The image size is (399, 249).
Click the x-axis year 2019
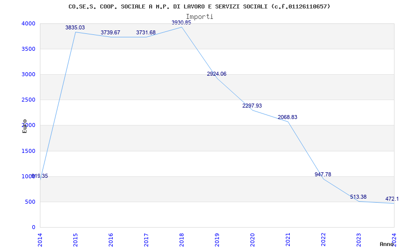click(x=217, y=241)
